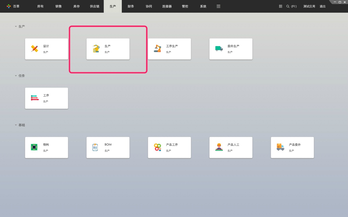Click the BOM card title text
Screen dimensions: 348x217
[108, 144]
